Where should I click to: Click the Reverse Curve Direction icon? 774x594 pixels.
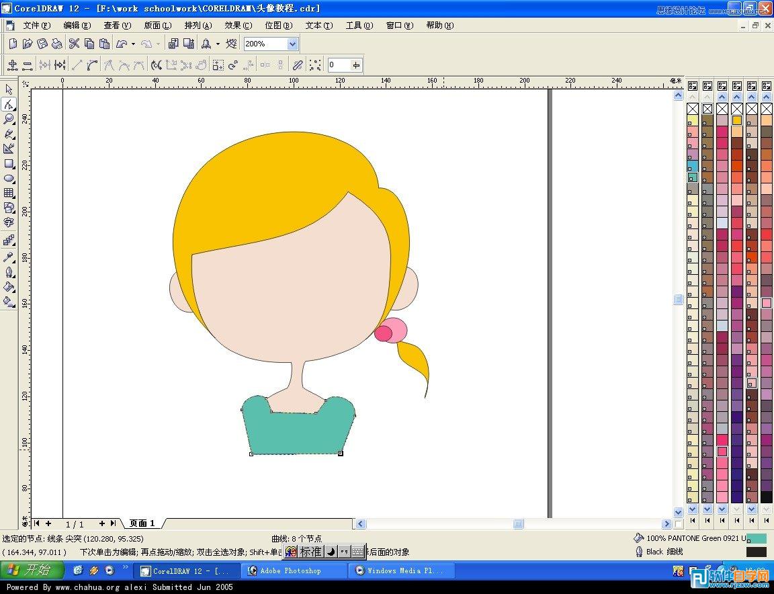tap(157, 65)
